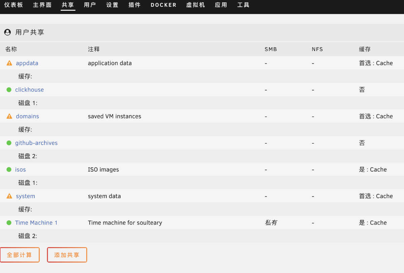Click the warning triangle next to domains
The image size is (404, 273).
point(9,116)
